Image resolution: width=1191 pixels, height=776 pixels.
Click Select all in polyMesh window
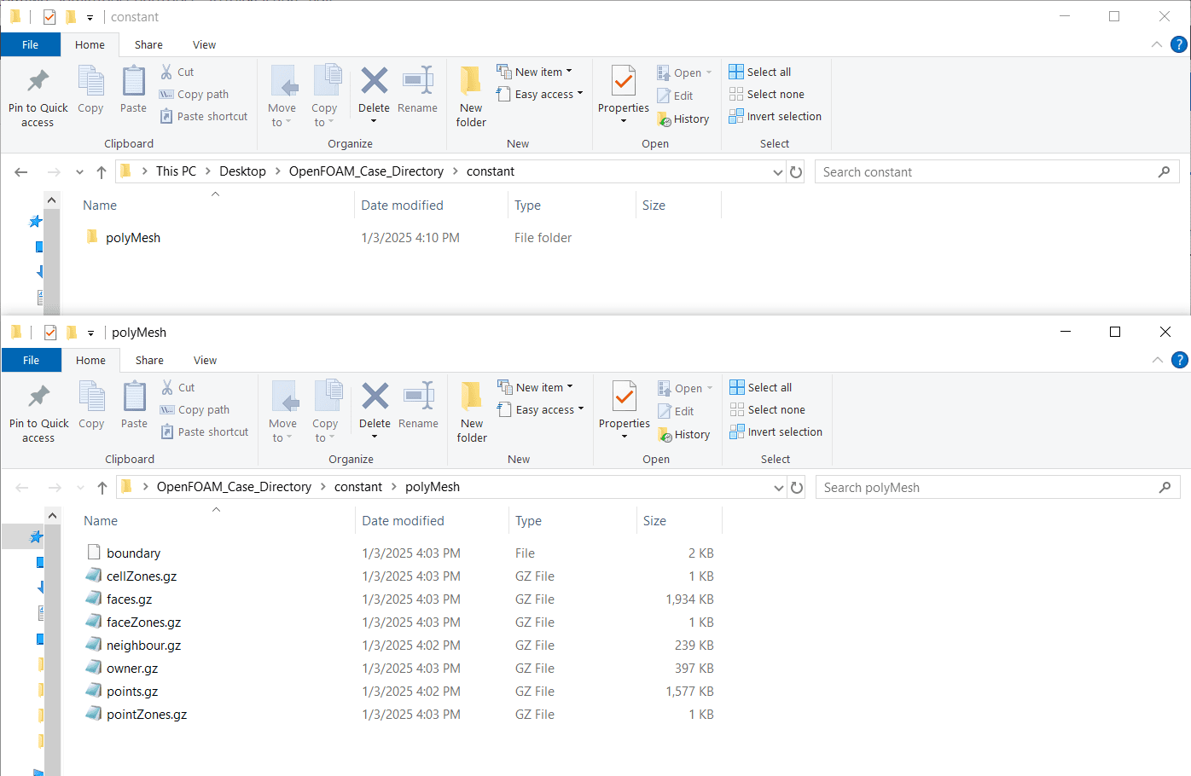click(769, 388)
